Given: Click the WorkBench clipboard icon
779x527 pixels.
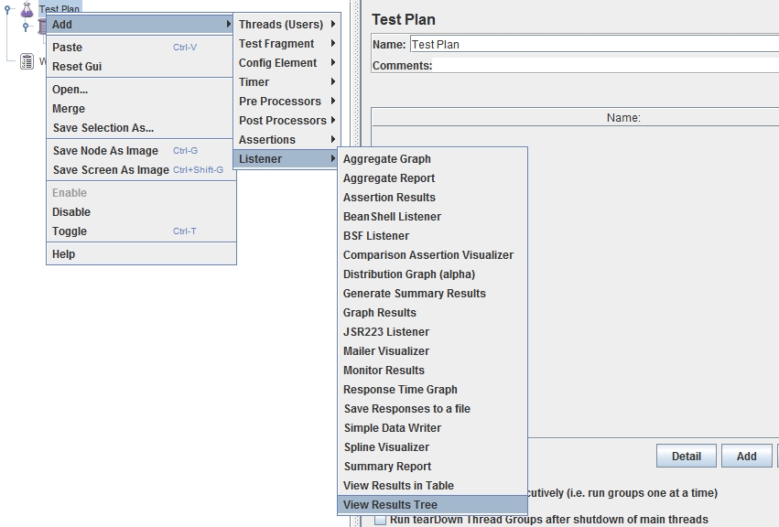Looking at the screenshot, I should point(27,61).
